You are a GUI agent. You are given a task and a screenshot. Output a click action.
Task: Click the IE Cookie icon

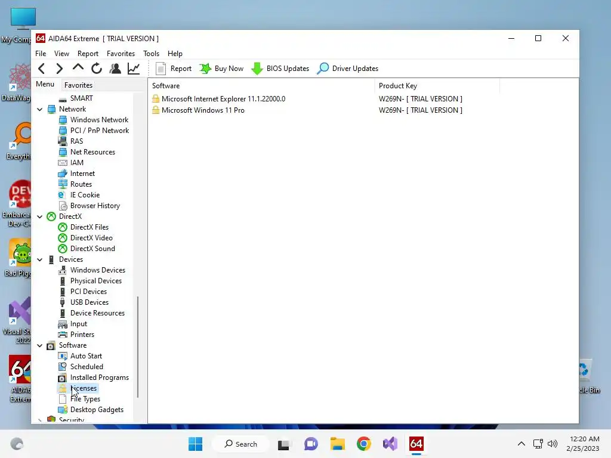point(62,195)
